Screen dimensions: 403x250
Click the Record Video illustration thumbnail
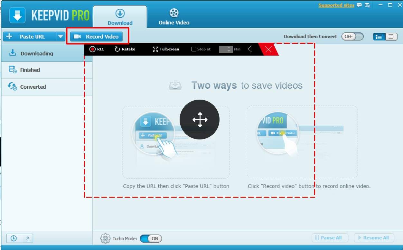[x=302, y=142]
